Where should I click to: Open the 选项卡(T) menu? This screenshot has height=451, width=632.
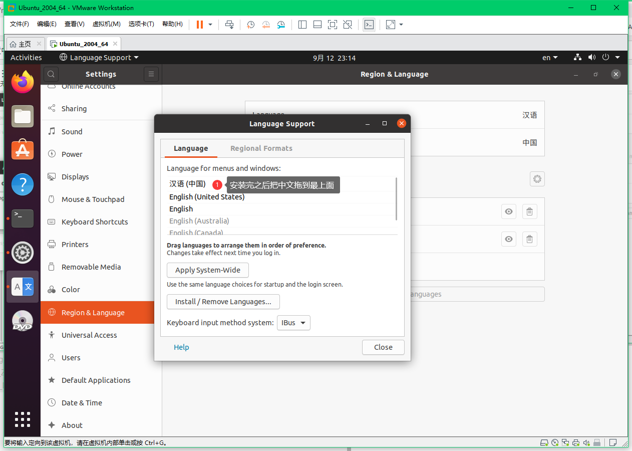point(141,24)
